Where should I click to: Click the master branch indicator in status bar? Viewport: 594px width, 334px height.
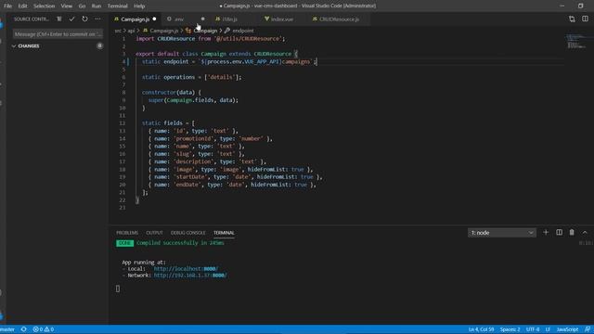click(7, 329)
